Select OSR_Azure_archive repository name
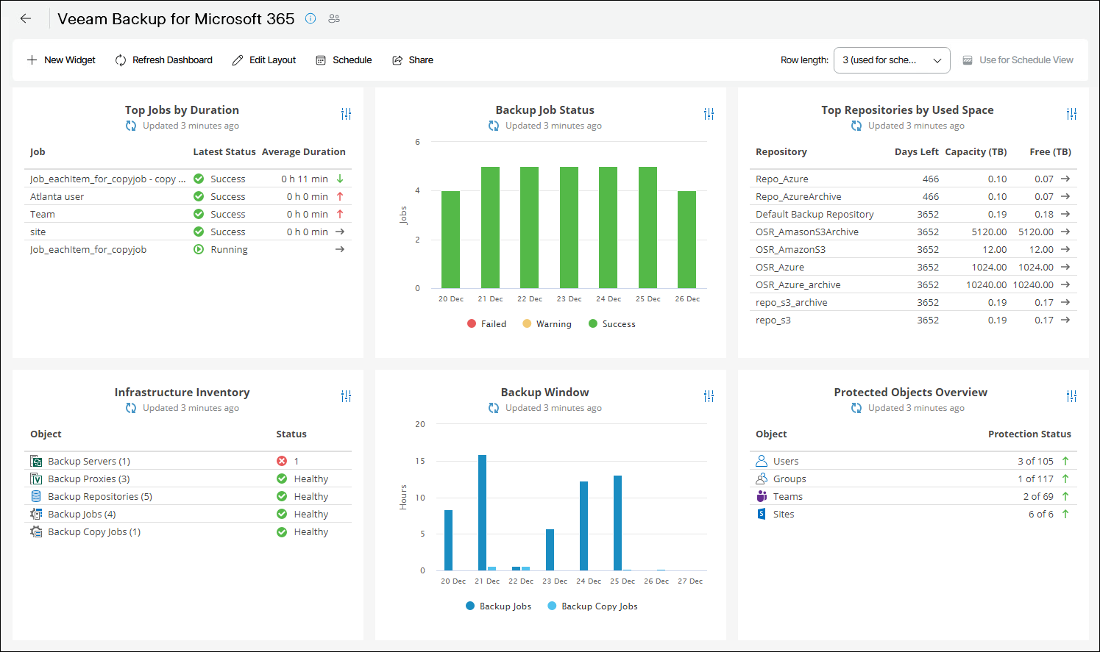The image size is (1100, 652). pyautogui.click(x=798, y=284)
